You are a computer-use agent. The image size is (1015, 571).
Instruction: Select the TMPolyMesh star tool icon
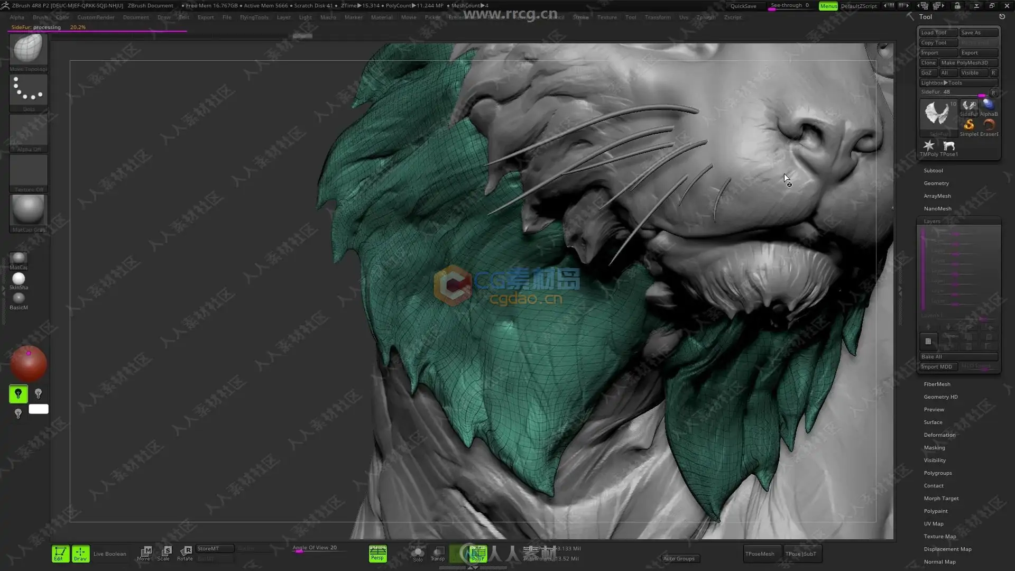929,147
